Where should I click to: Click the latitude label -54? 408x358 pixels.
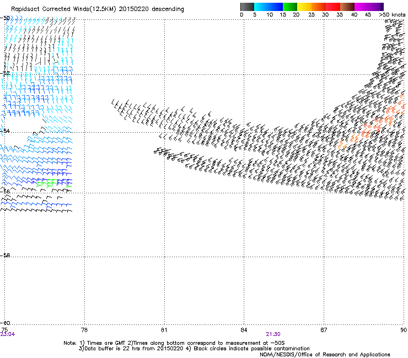[x=5, y=131]
